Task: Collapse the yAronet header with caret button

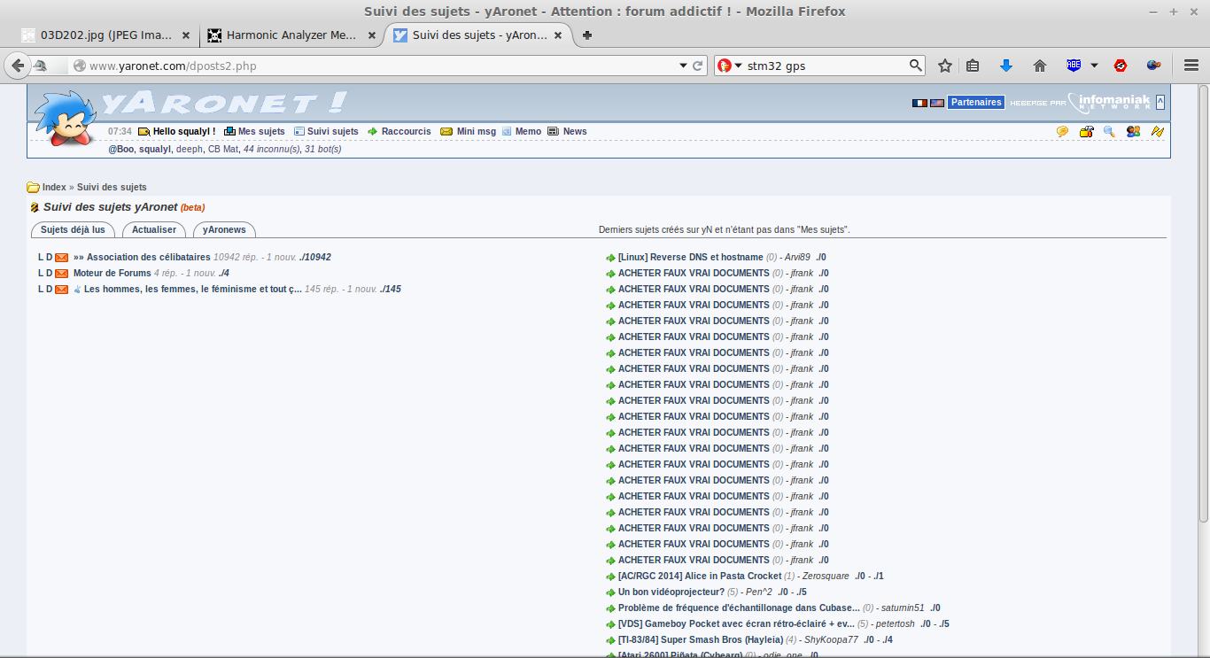Action: [x=1160, y=102]
